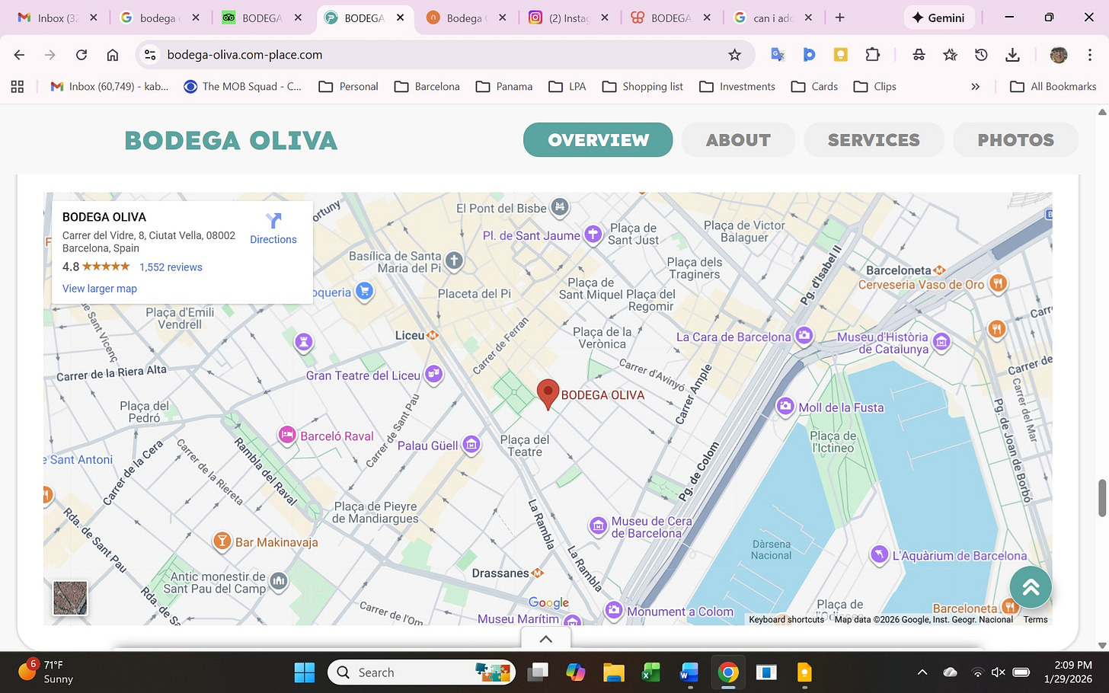Open map Terms link
Image resolution: width=1109 pixels, height=693 pixels.
coord(1035,619)
